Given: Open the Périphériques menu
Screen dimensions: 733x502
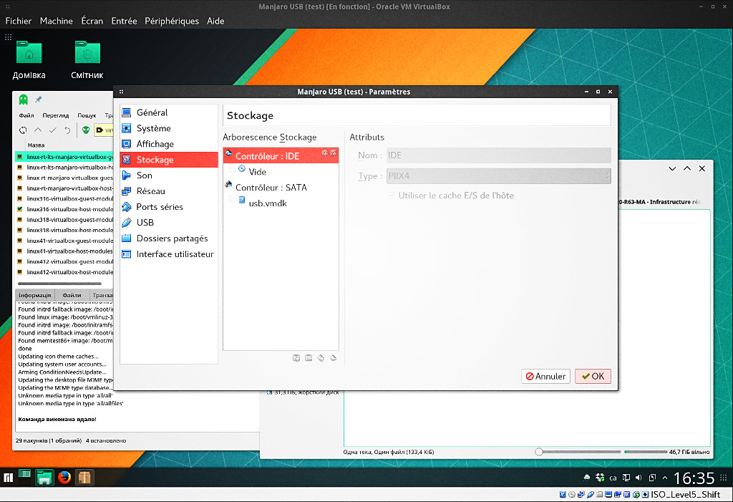Looking at the screenshot, I should click(x=172, y=21).
